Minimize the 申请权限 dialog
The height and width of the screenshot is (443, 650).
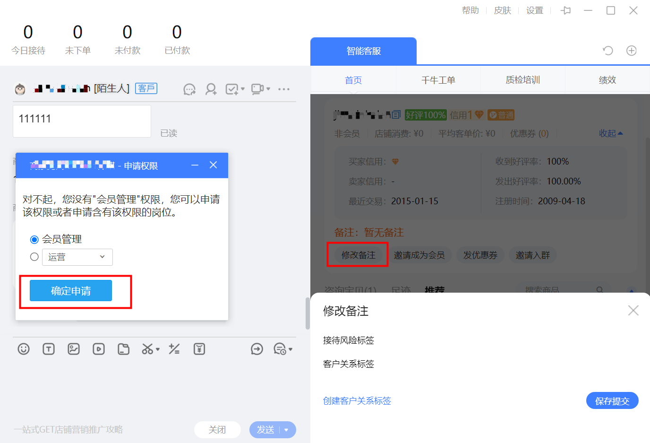click(x=195, y=165)
